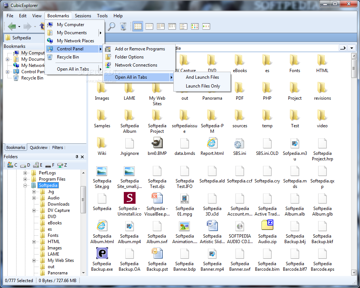360x288 pixels.
Task: Close the Folders panel
Action: point(82,157)
